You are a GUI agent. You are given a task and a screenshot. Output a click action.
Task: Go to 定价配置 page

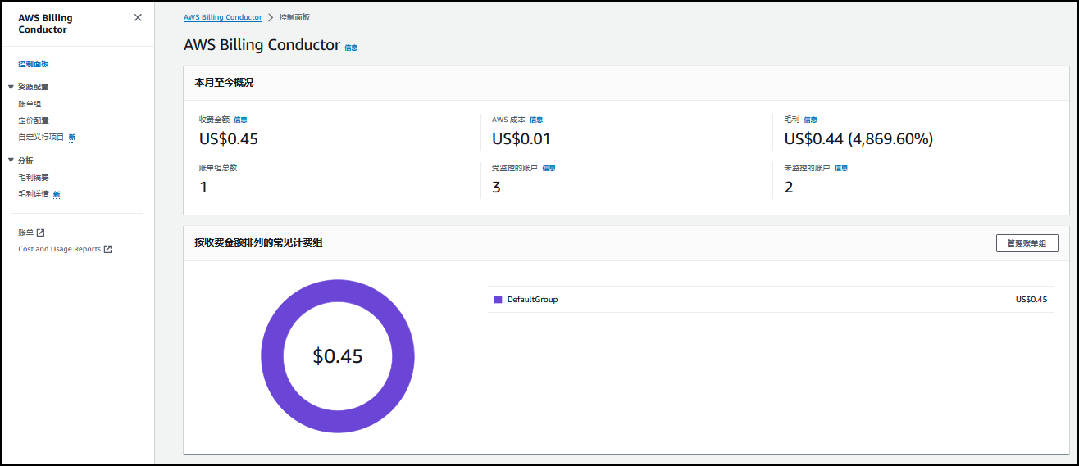[34, 120]
